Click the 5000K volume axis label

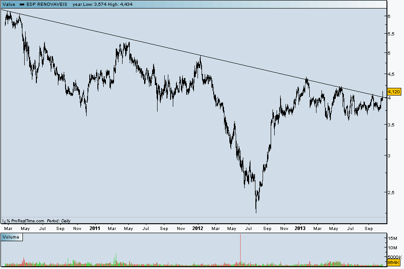[395, 257]
